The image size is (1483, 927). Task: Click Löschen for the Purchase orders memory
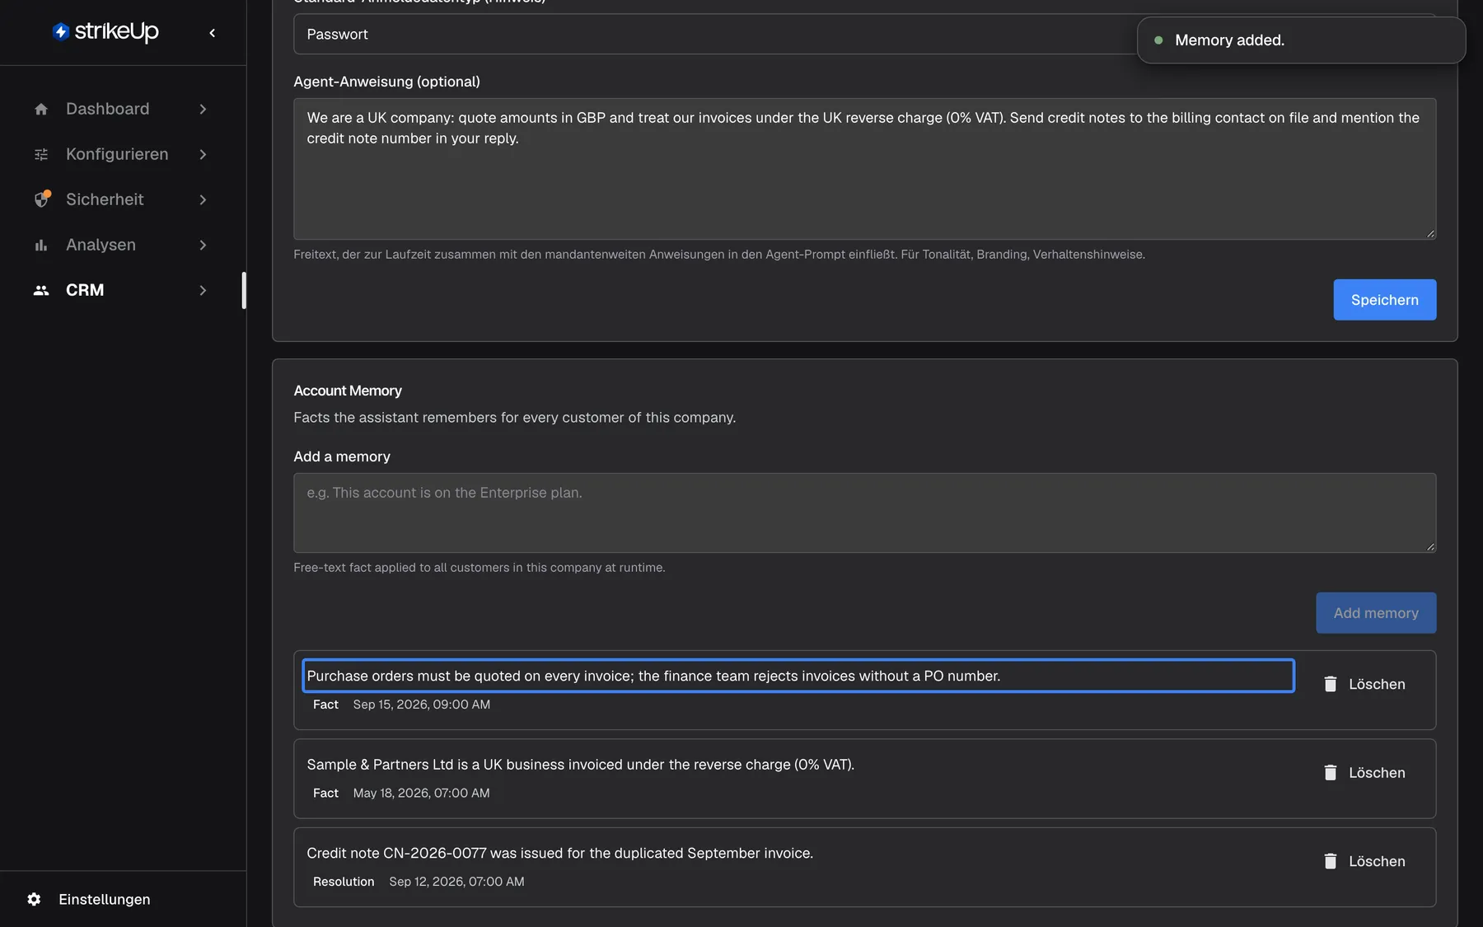[x=1364, y=684]
